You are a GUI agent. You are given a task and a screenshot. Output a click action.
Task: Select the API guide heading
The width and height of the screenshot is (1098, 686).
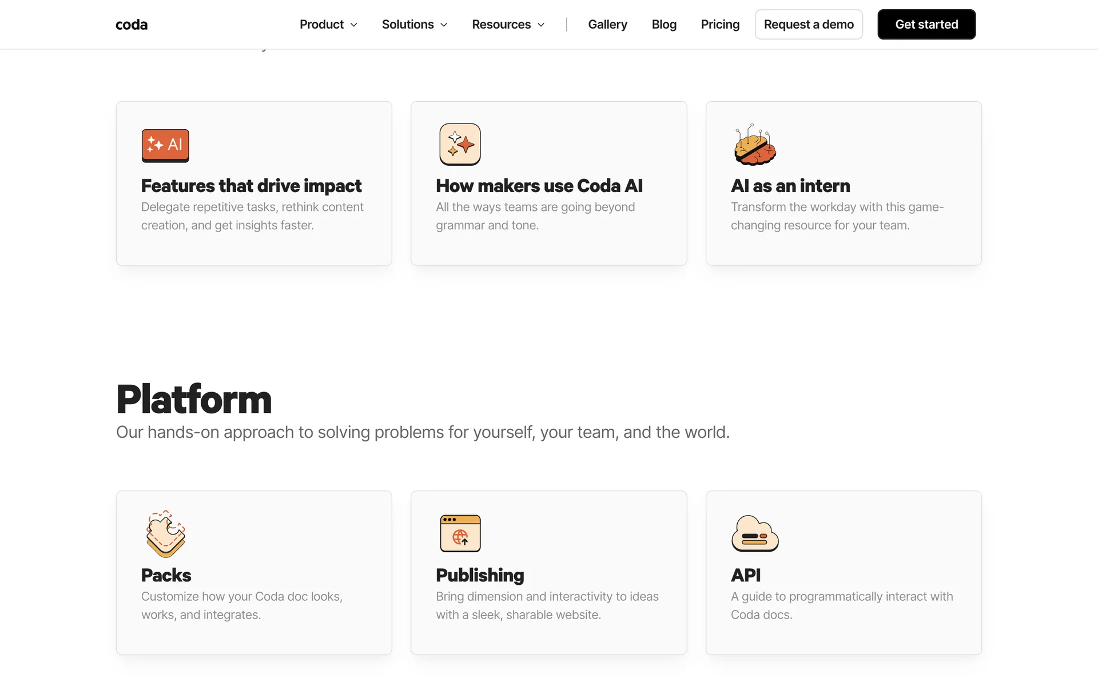pyautogui.click(x=745, y=575)
